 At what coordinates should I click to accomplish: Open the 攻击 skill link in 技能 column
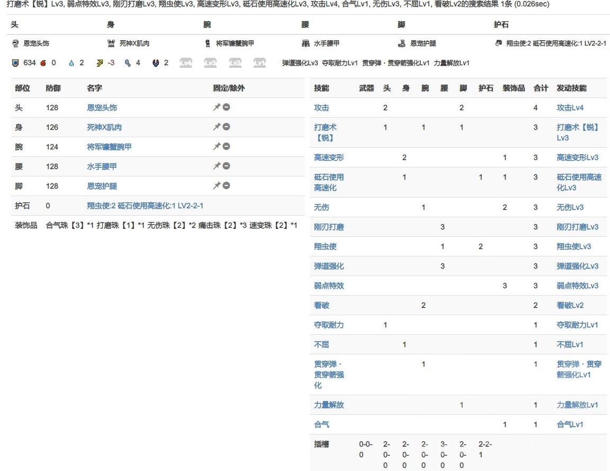point(321,108)
